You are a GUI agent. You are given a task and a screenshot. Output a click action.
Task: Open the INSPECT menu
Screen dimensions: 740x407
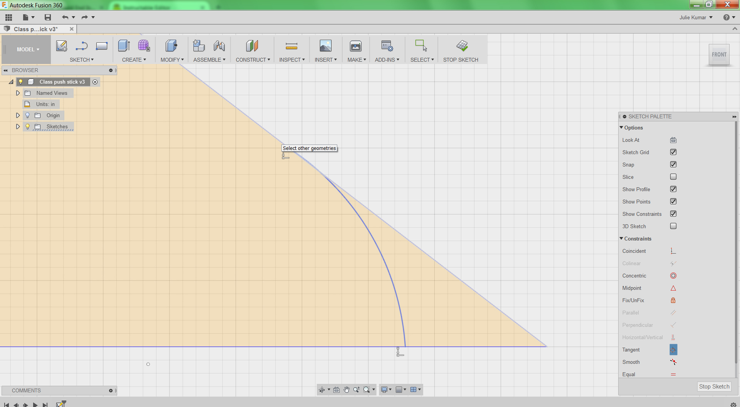292,60
